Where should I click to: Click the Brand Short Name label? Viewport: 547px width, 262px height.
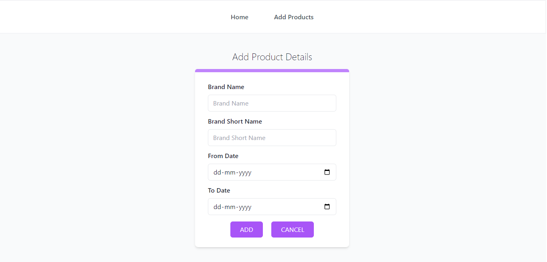(x=235, y=121)
